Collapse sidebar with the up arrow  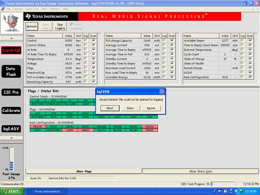(11, 38)
